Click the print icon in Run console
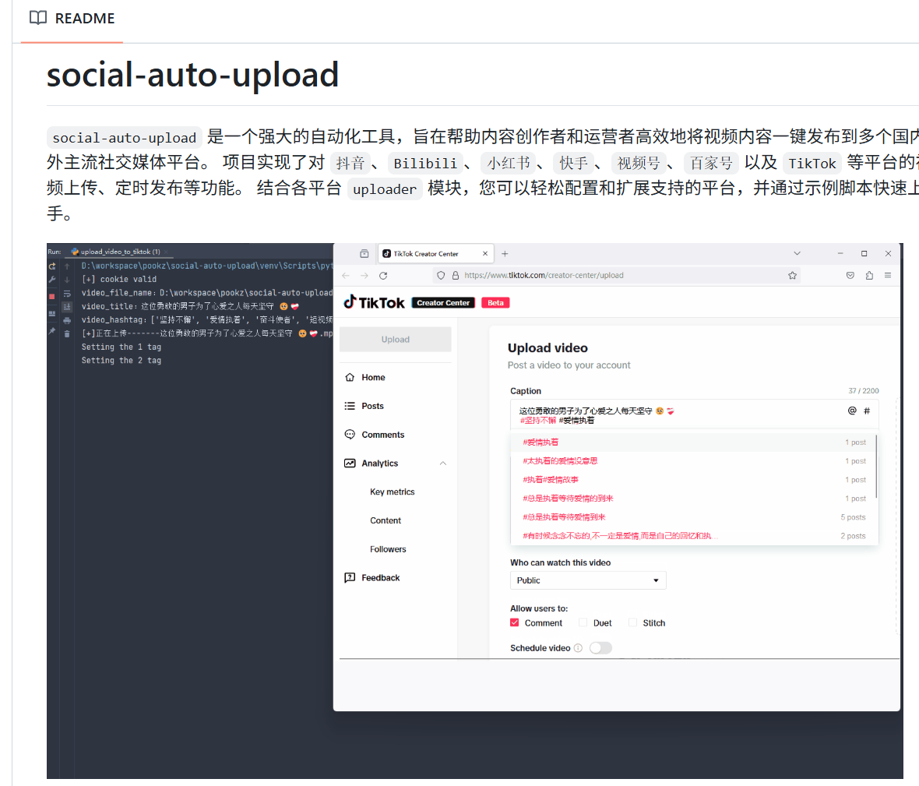The image size is (919, 786). click(x=67, y=320)
